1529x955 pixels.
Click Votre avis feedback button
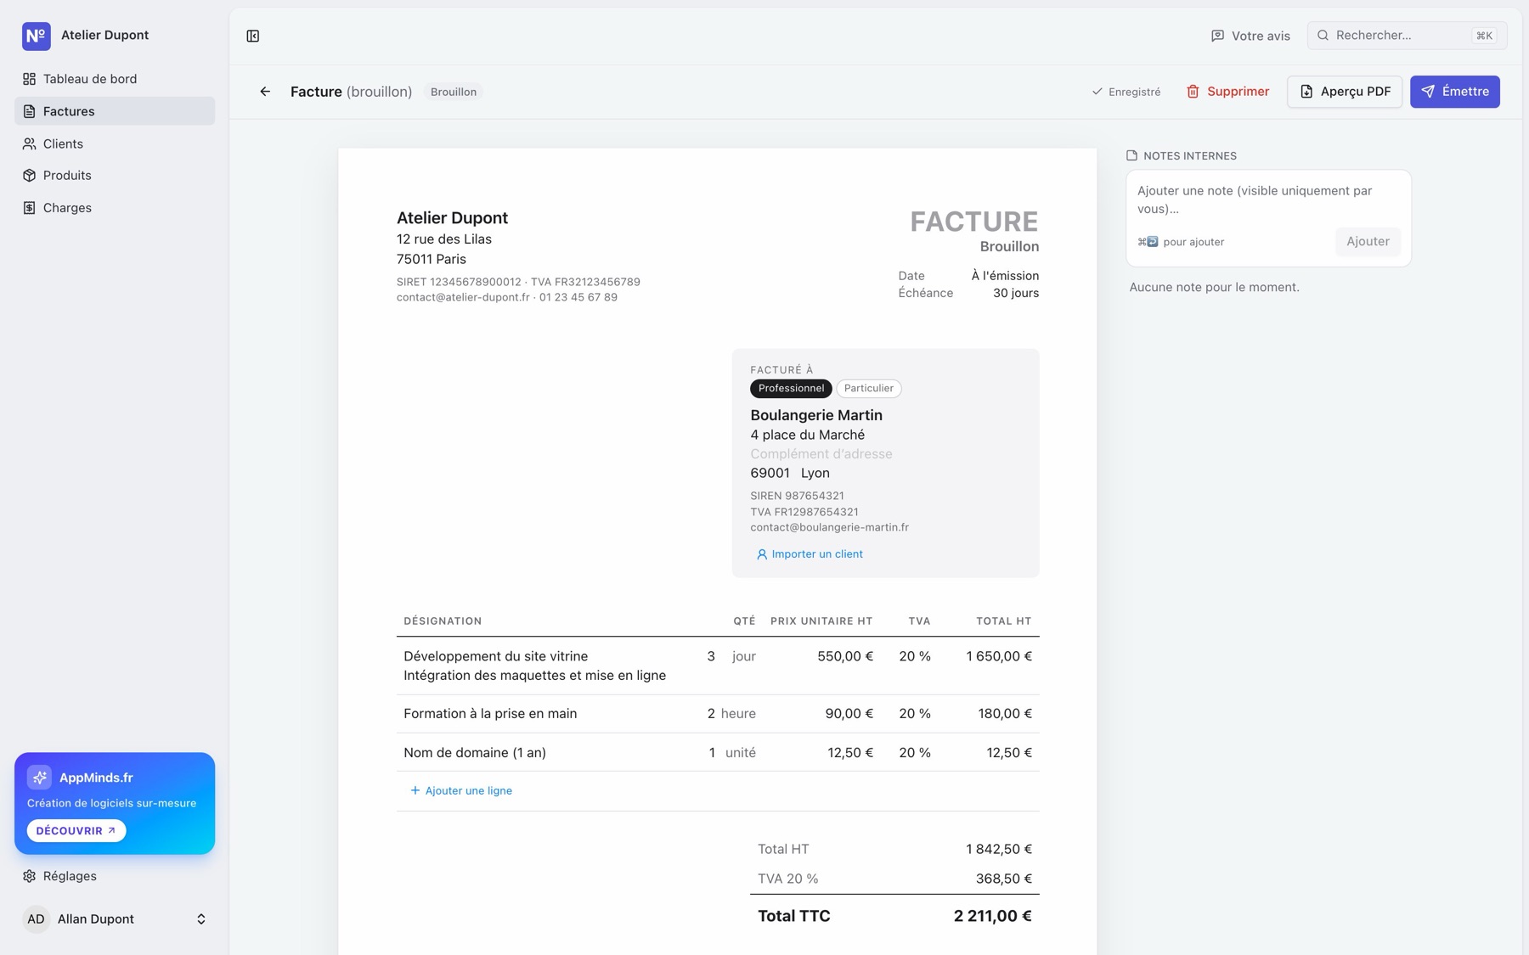tap(1250, 36)
